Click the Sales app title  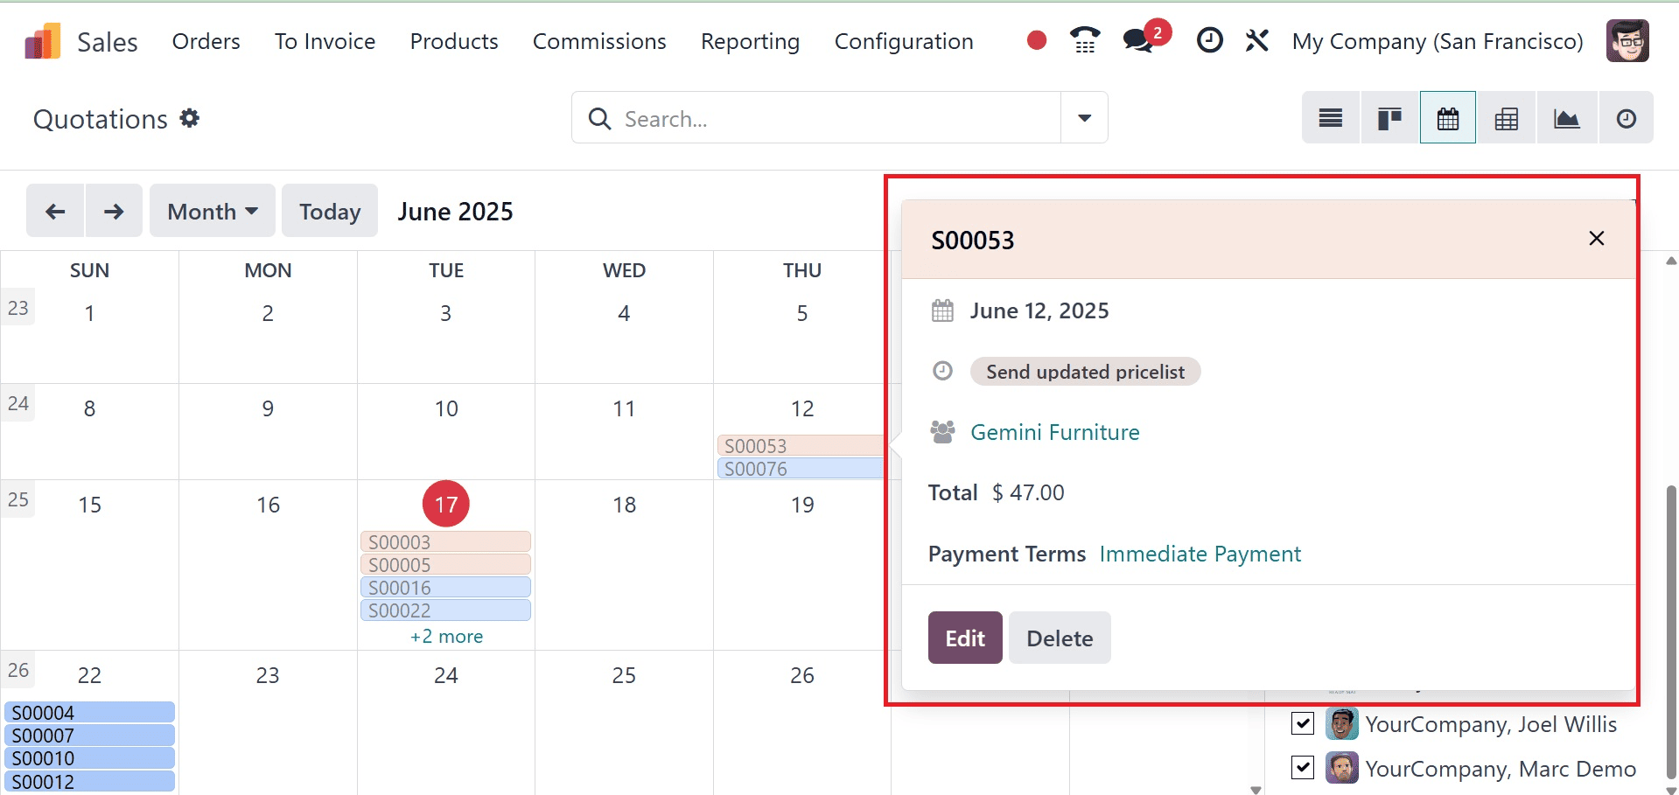coord(108,42)
